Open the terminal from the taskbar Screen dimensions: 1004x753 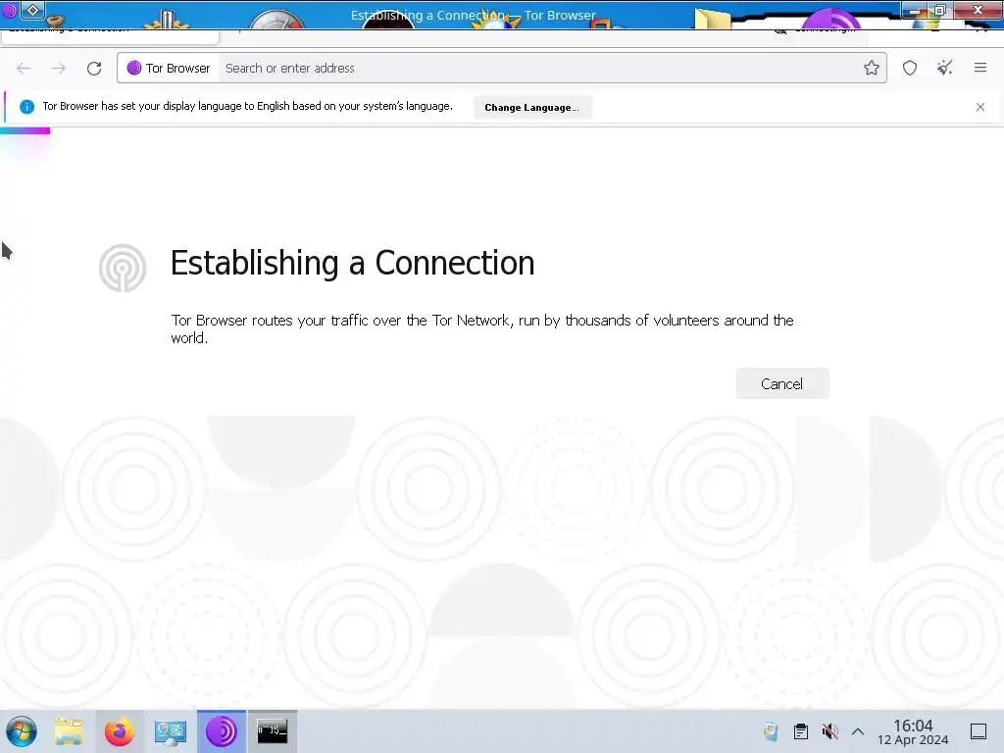(273, 731)
